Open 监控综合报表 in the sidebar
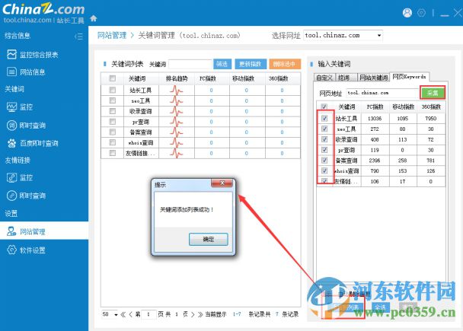 33,55
